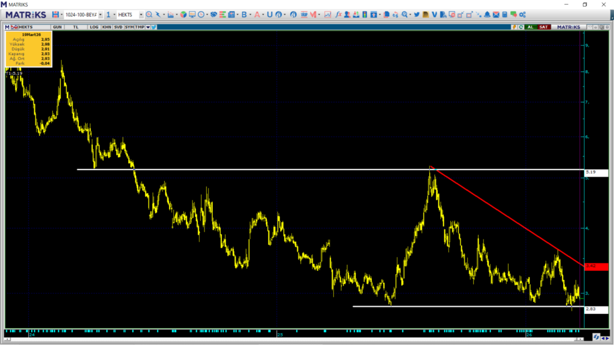This screenshot has width=614, height=345.
Task: Toggle the TL currency button
Action: click(x=76, y=27)
